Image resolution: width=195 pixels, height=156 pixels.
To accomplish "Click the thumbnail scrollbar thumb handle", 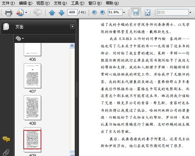I will (x=72, y=151).
